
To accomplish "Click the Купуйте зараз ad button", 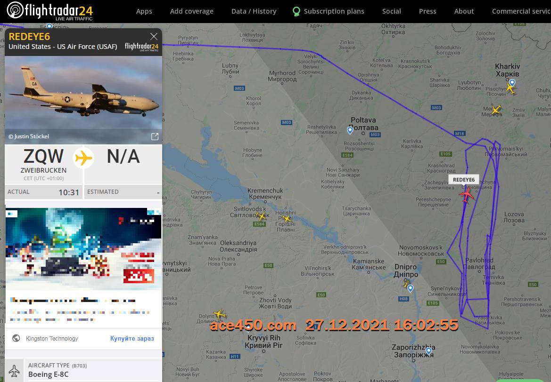I will point(132,339).
